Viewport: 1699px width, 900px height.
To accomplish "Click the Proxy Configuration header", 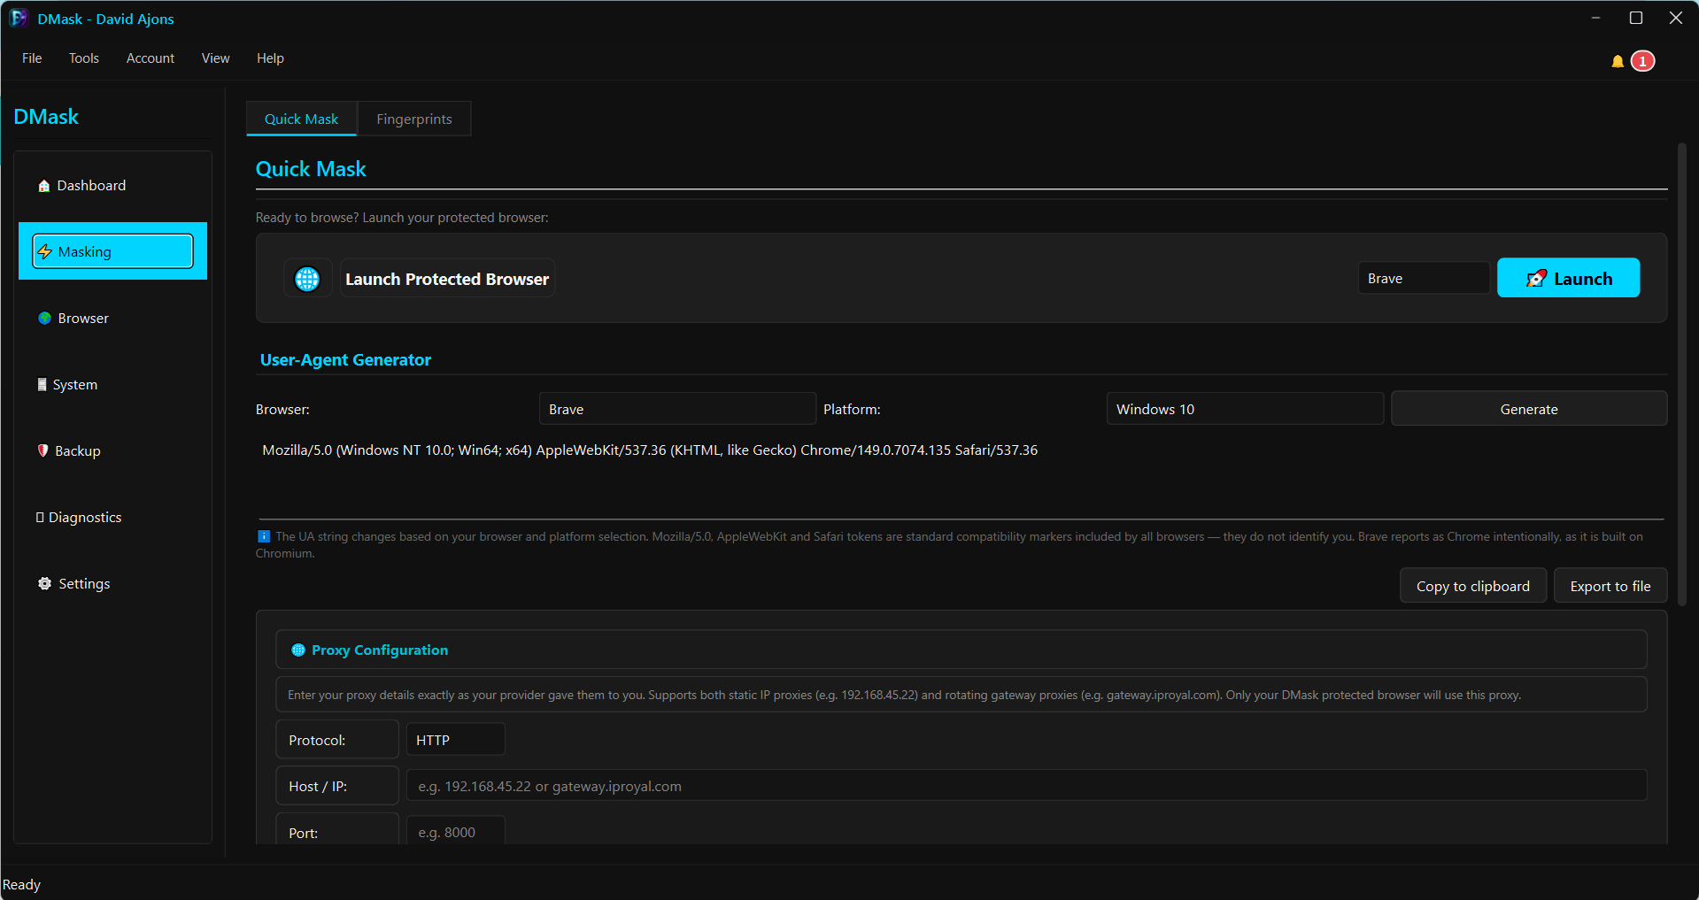I will coord(961,650).
